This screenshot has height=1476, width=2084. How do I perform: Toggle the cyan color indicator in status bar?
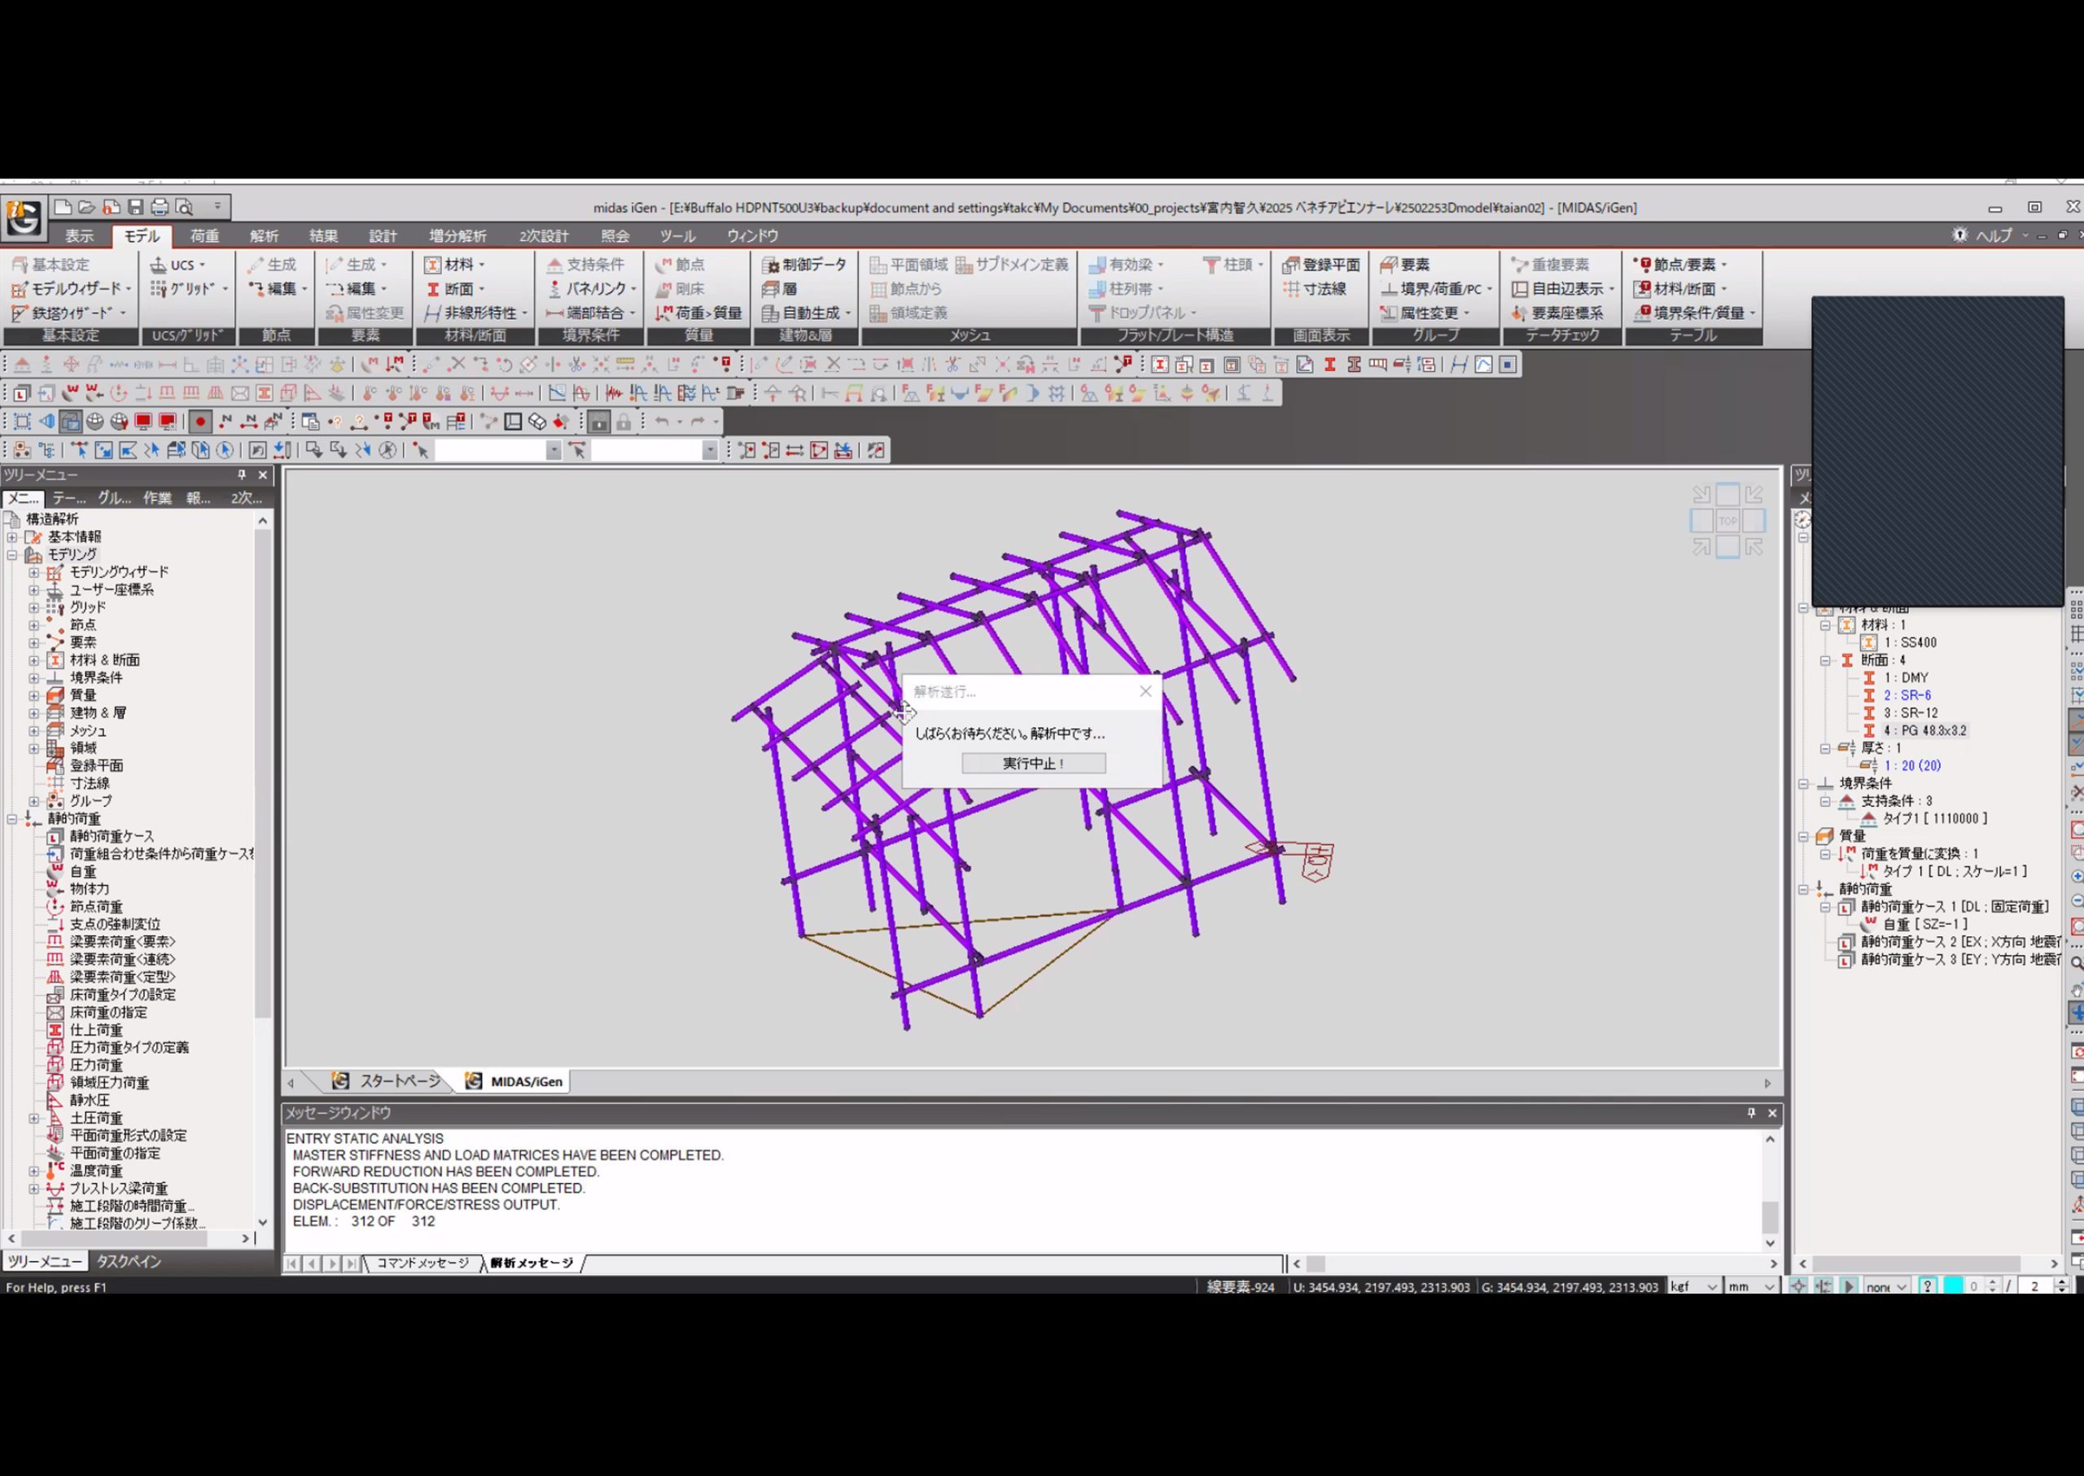tap(1952, 1286)
